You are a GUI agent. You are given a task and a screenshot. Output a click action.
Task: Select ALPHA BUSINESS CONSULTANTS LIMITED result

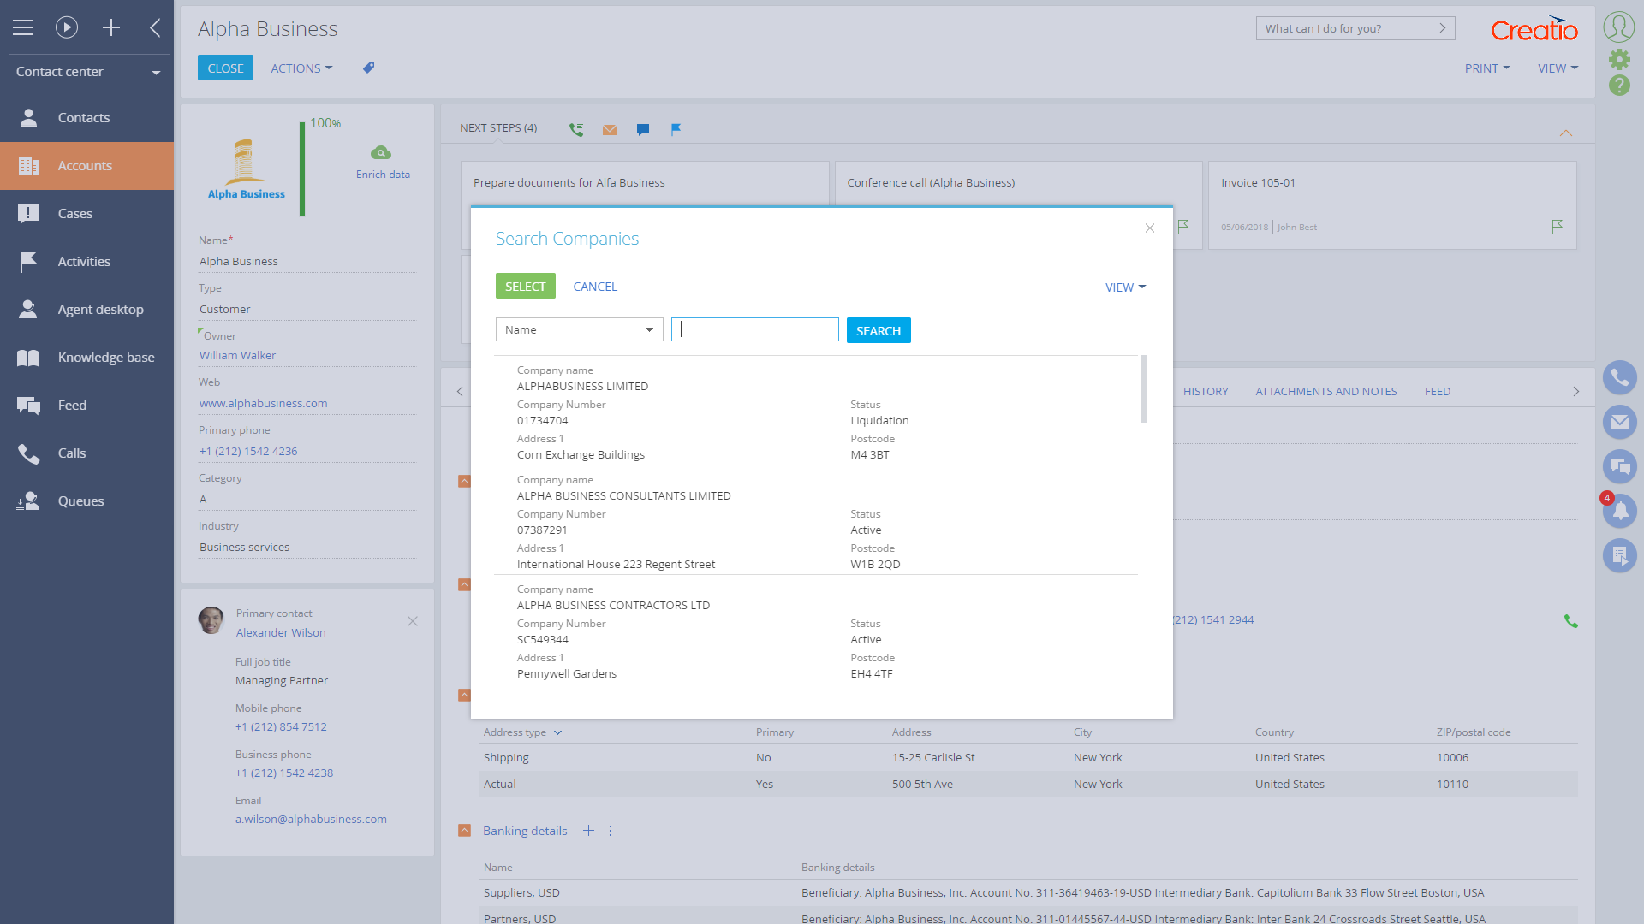[816, 520]
